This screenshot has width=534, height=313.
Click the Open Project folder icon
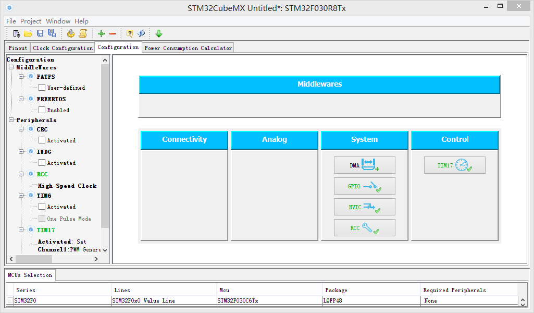pyautogui.click(x=28, y=33)
